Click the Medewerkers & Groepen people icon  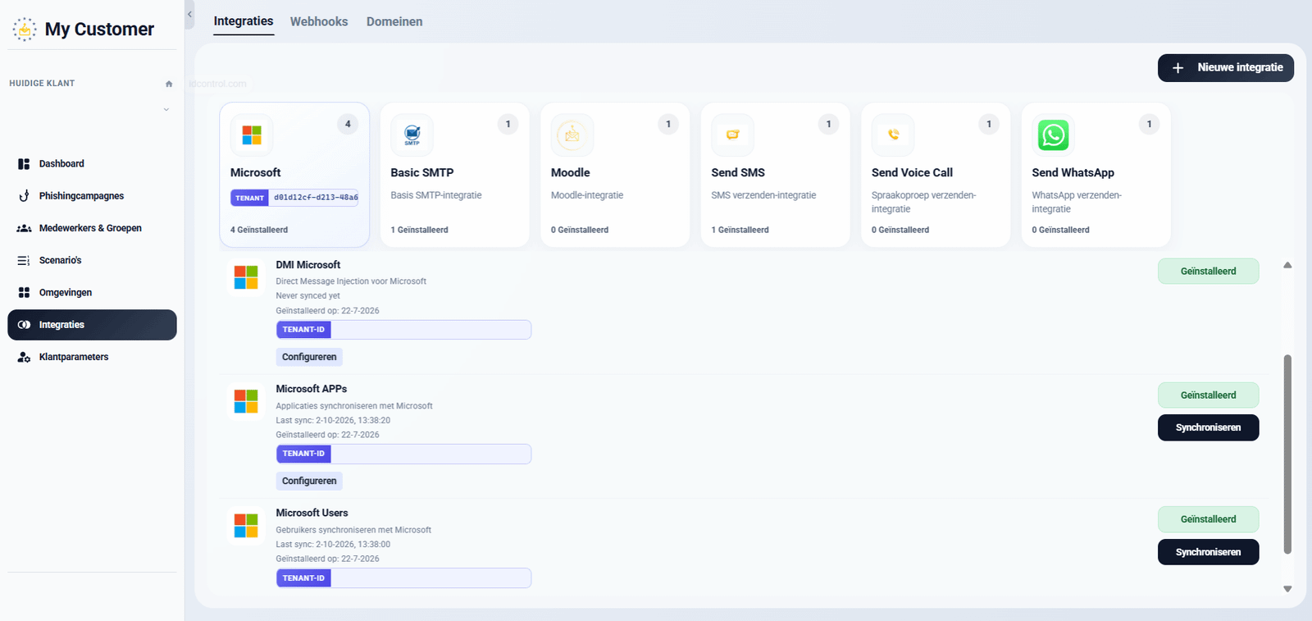click(x=24, y=228)
